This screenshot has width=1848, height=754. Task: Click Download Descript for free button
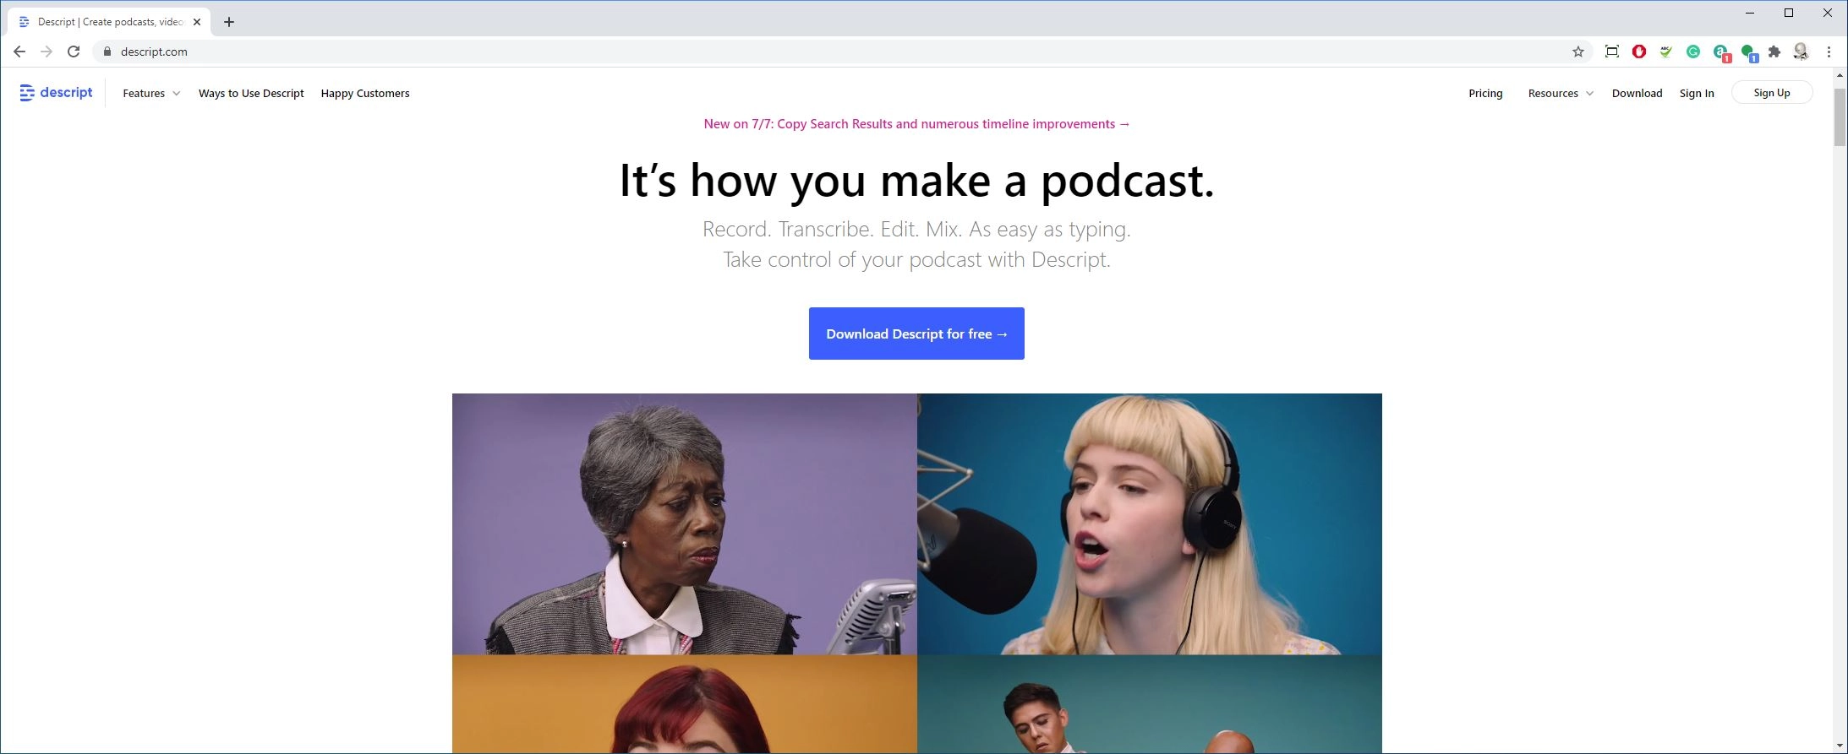click(916, 334)
